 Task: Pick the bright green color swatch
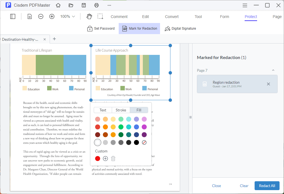[121, 127]
